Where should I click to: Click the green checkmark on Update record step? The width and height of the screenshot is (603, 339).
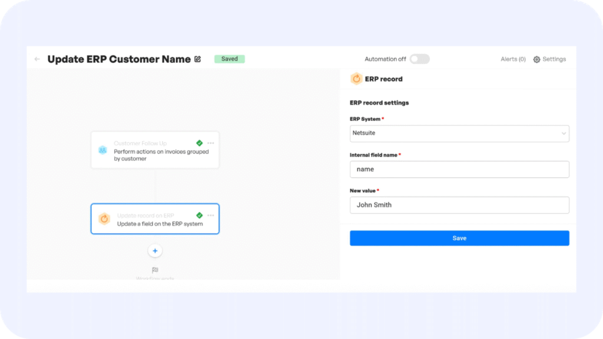[x=200, y=215]
